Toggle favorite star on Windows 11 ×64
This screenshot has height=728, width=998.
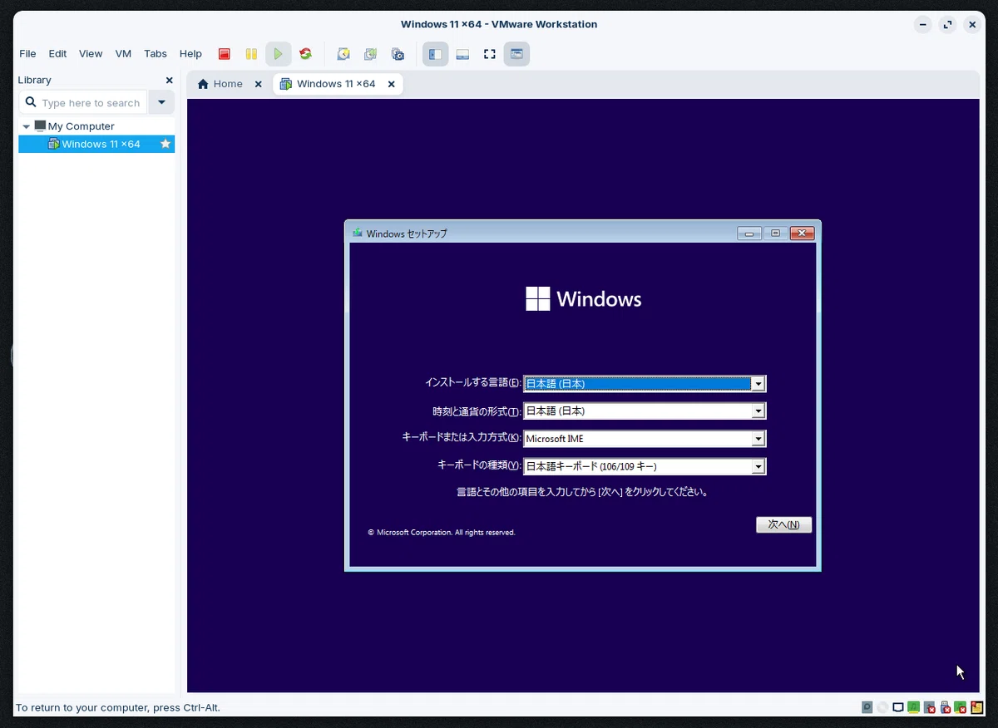(166, 144)
